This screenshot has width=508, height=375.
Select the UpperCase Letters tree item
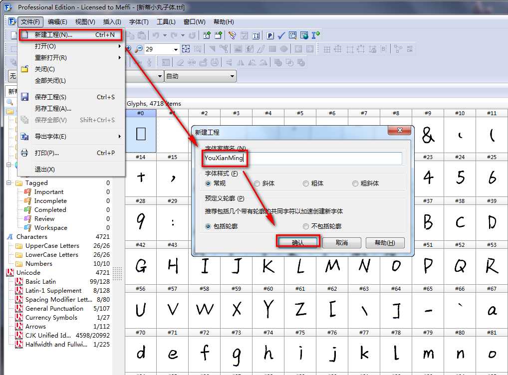coord(52,246)
